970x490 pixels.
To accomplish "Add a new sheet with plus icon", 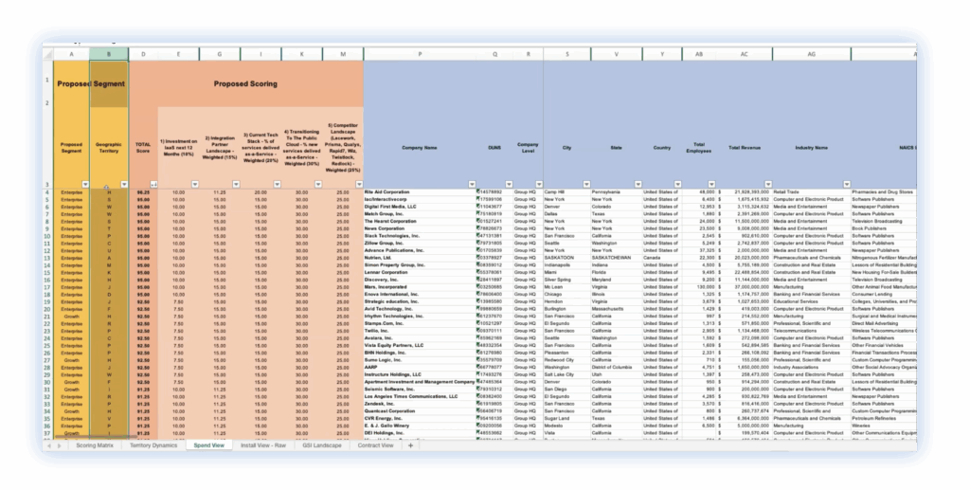I will tap(410, 445).
